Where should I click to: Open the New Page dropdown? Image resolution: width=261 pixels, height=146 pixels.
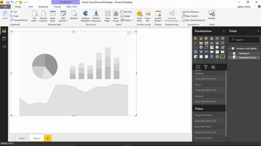pos(108,16)
